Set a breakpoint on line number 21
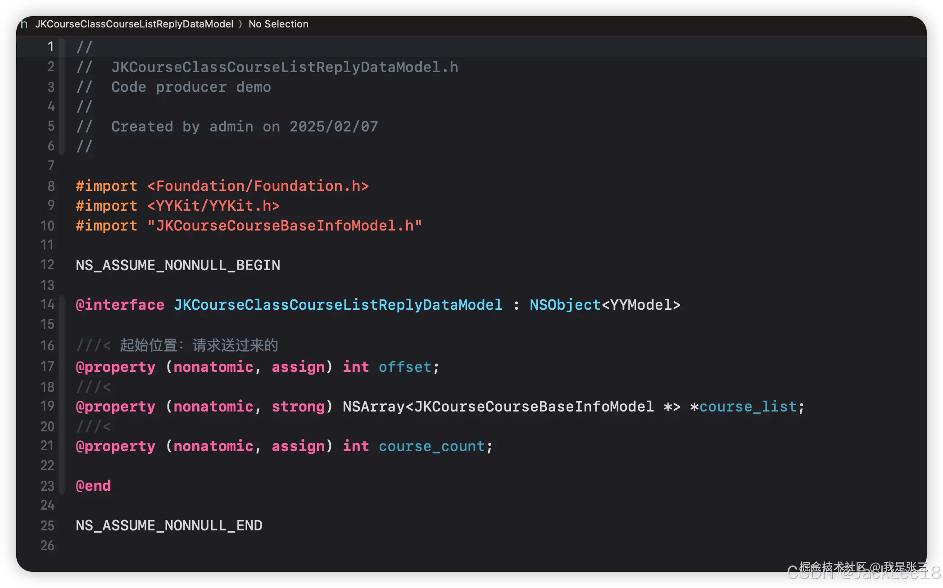 [x=47, y=446]
